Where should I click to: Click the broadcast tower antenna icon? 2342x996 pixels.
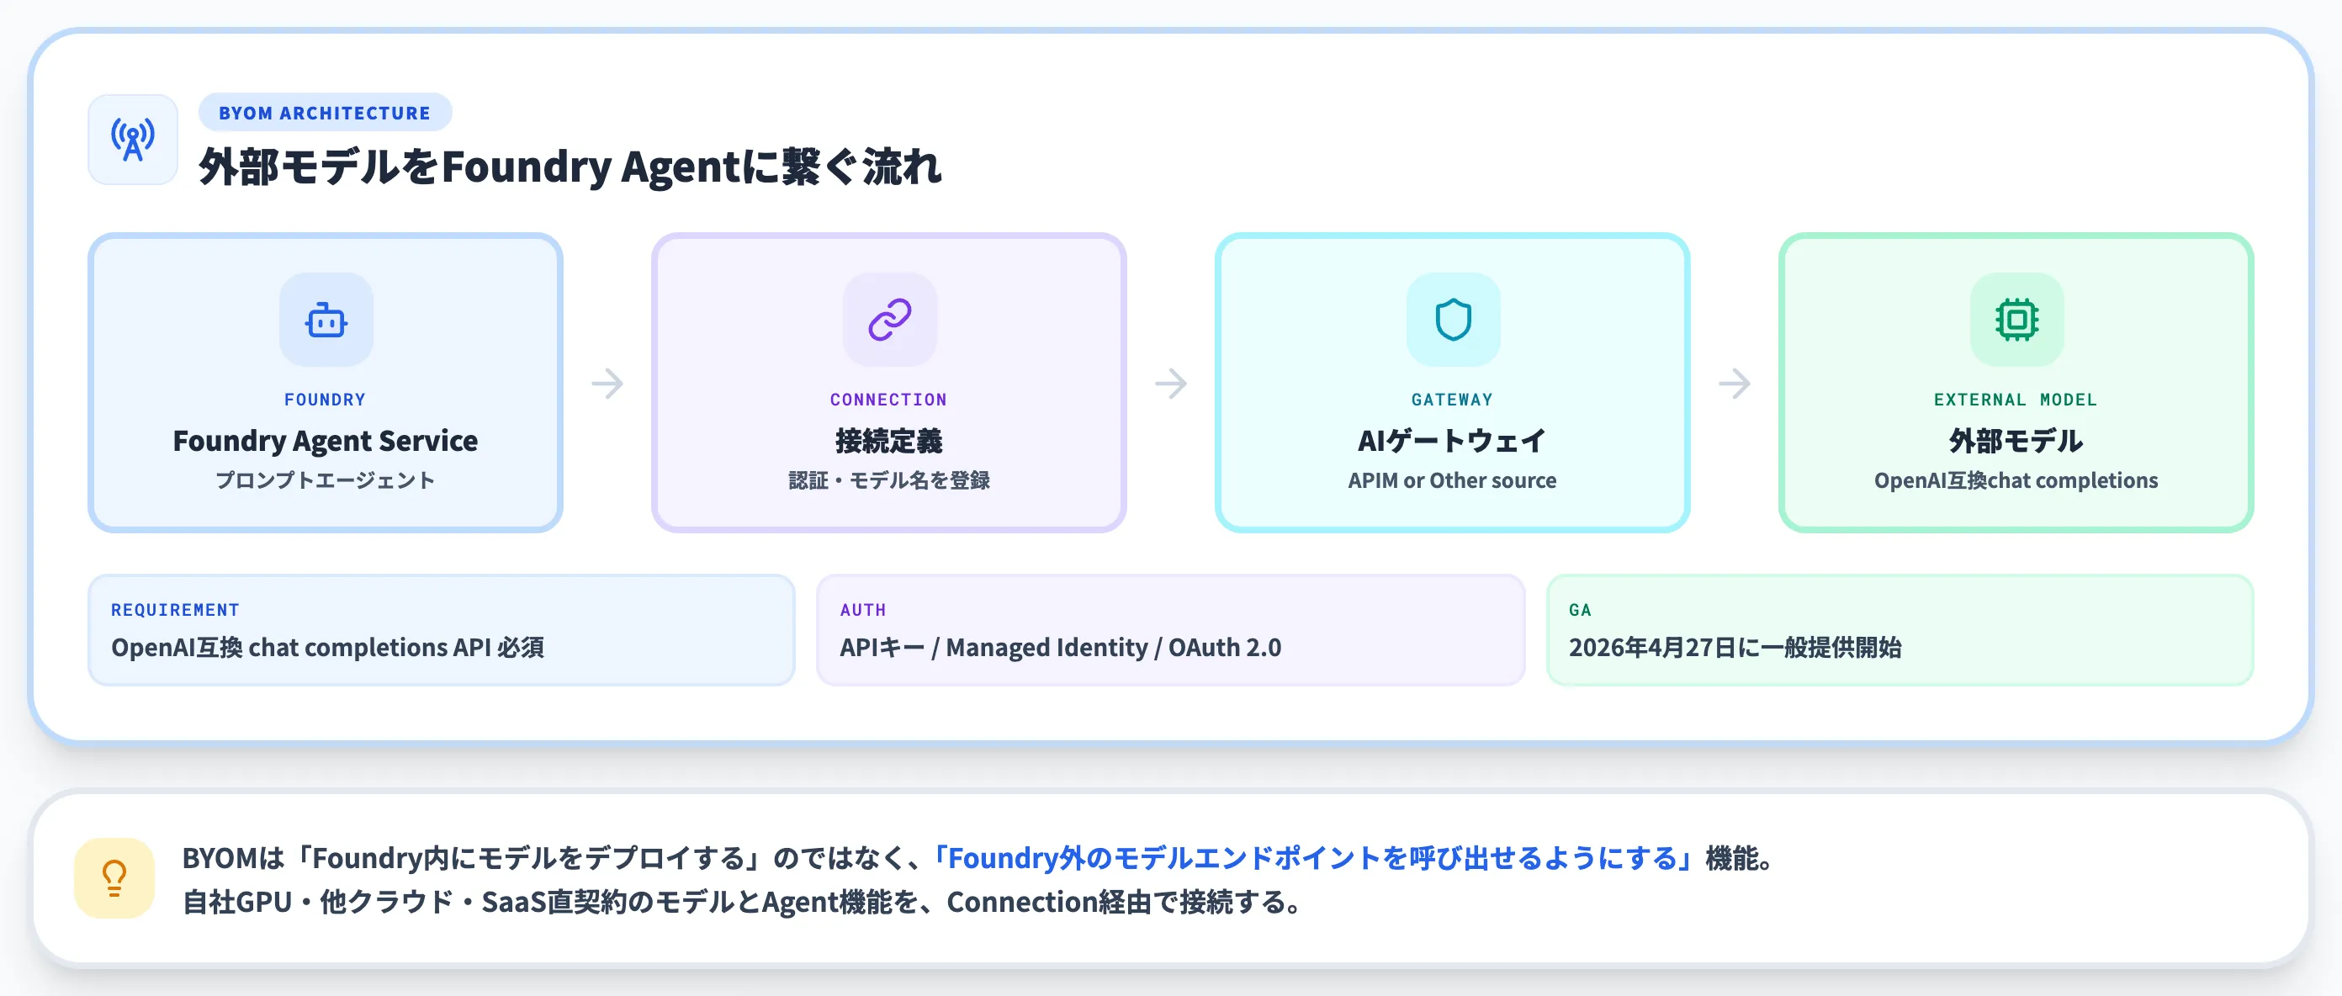click(133, 139)
